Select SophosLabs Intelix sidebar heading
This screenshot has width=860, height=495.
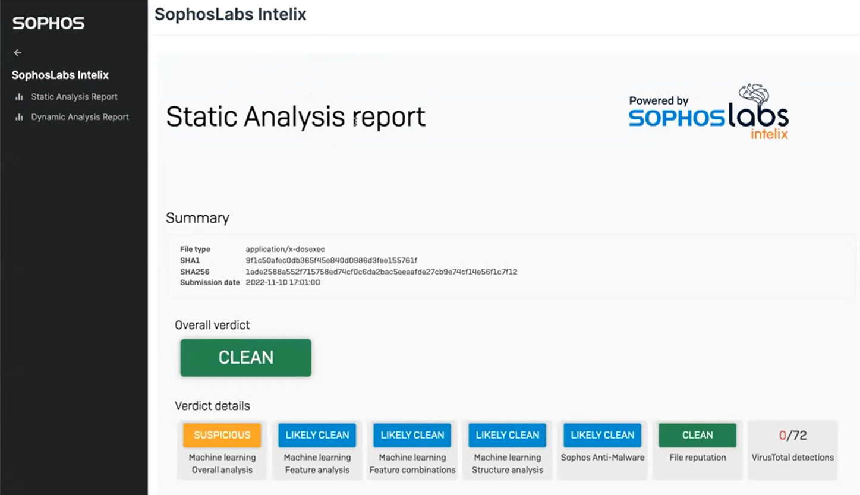60,75
